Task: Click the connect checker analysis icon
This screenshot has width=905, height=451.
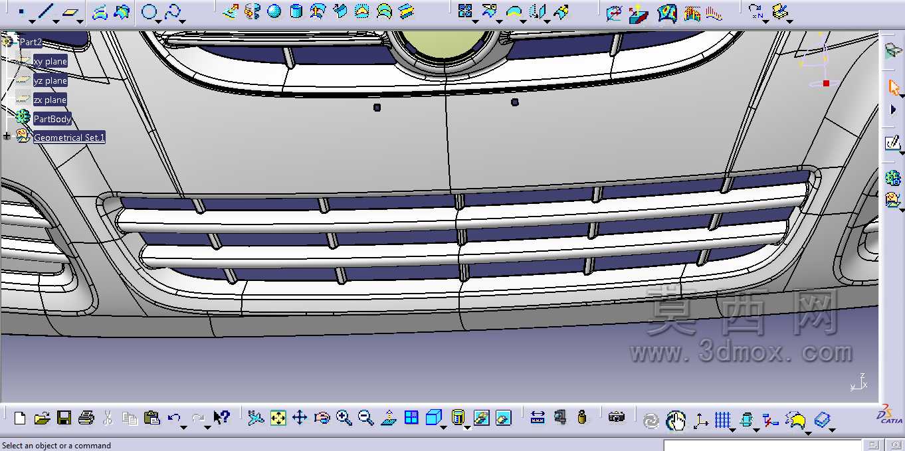Action: tap(615, 12)
